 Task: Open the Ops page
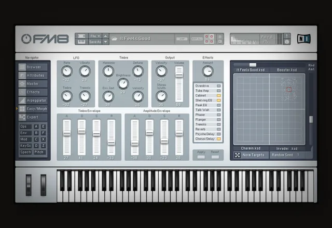[25, 126]
